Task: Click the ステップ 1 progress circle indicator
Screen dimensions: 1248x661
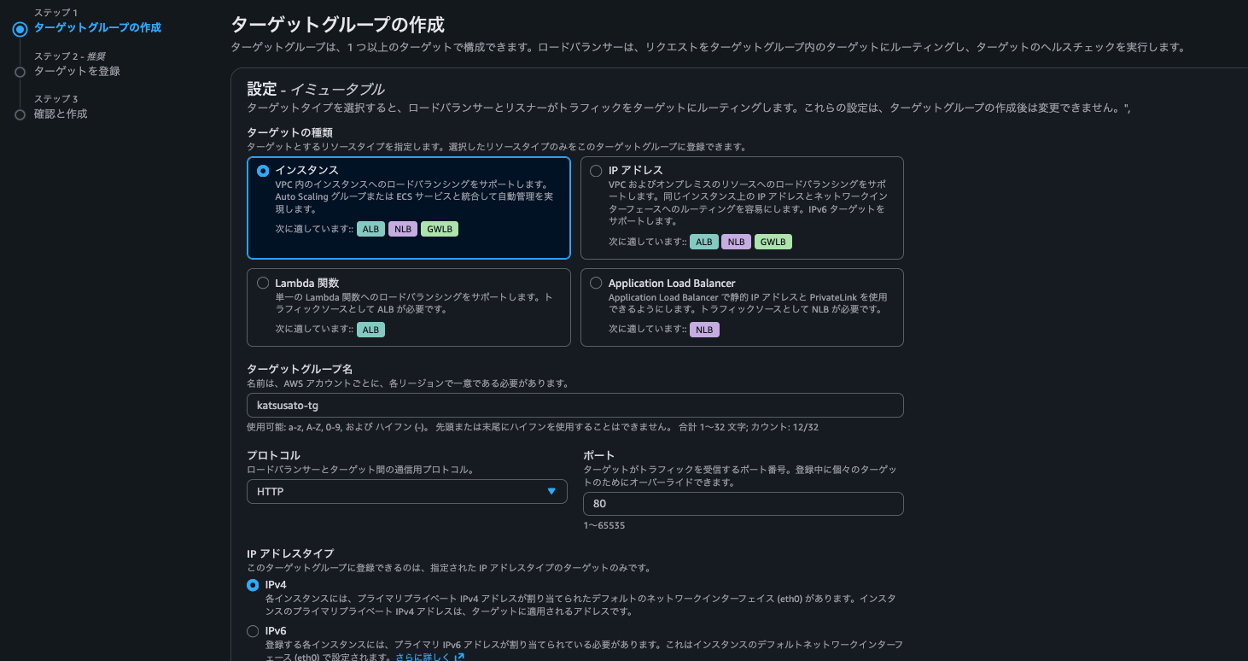Action: tap(20, 27)
